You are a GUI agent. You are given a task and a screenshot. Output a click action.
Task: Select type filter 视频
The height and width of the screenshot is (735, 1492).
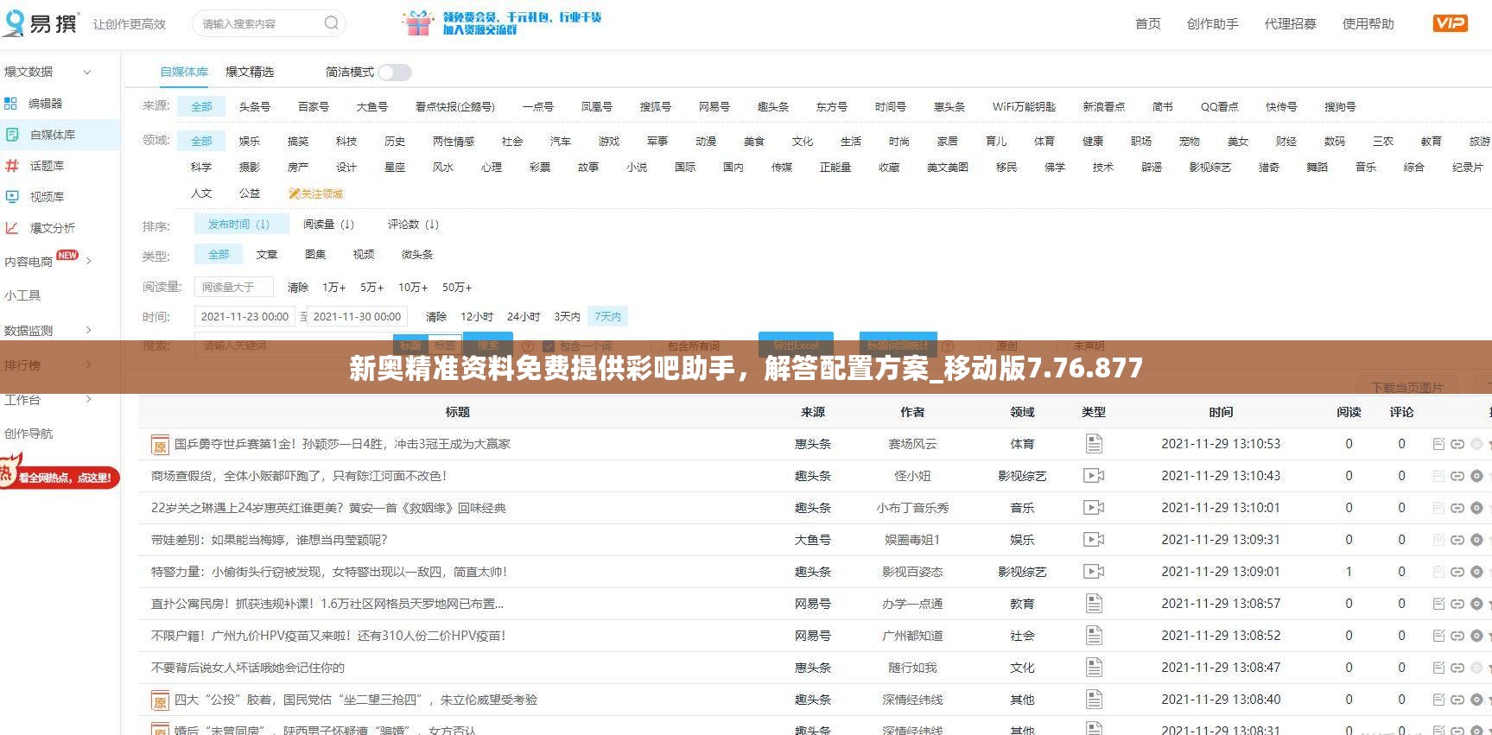364,255
